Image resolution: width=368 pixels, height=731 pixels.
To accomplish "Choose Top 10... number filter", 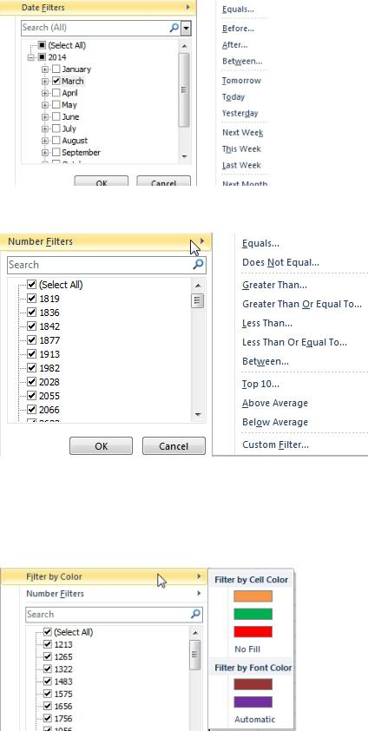I will (x=260, y=384).
